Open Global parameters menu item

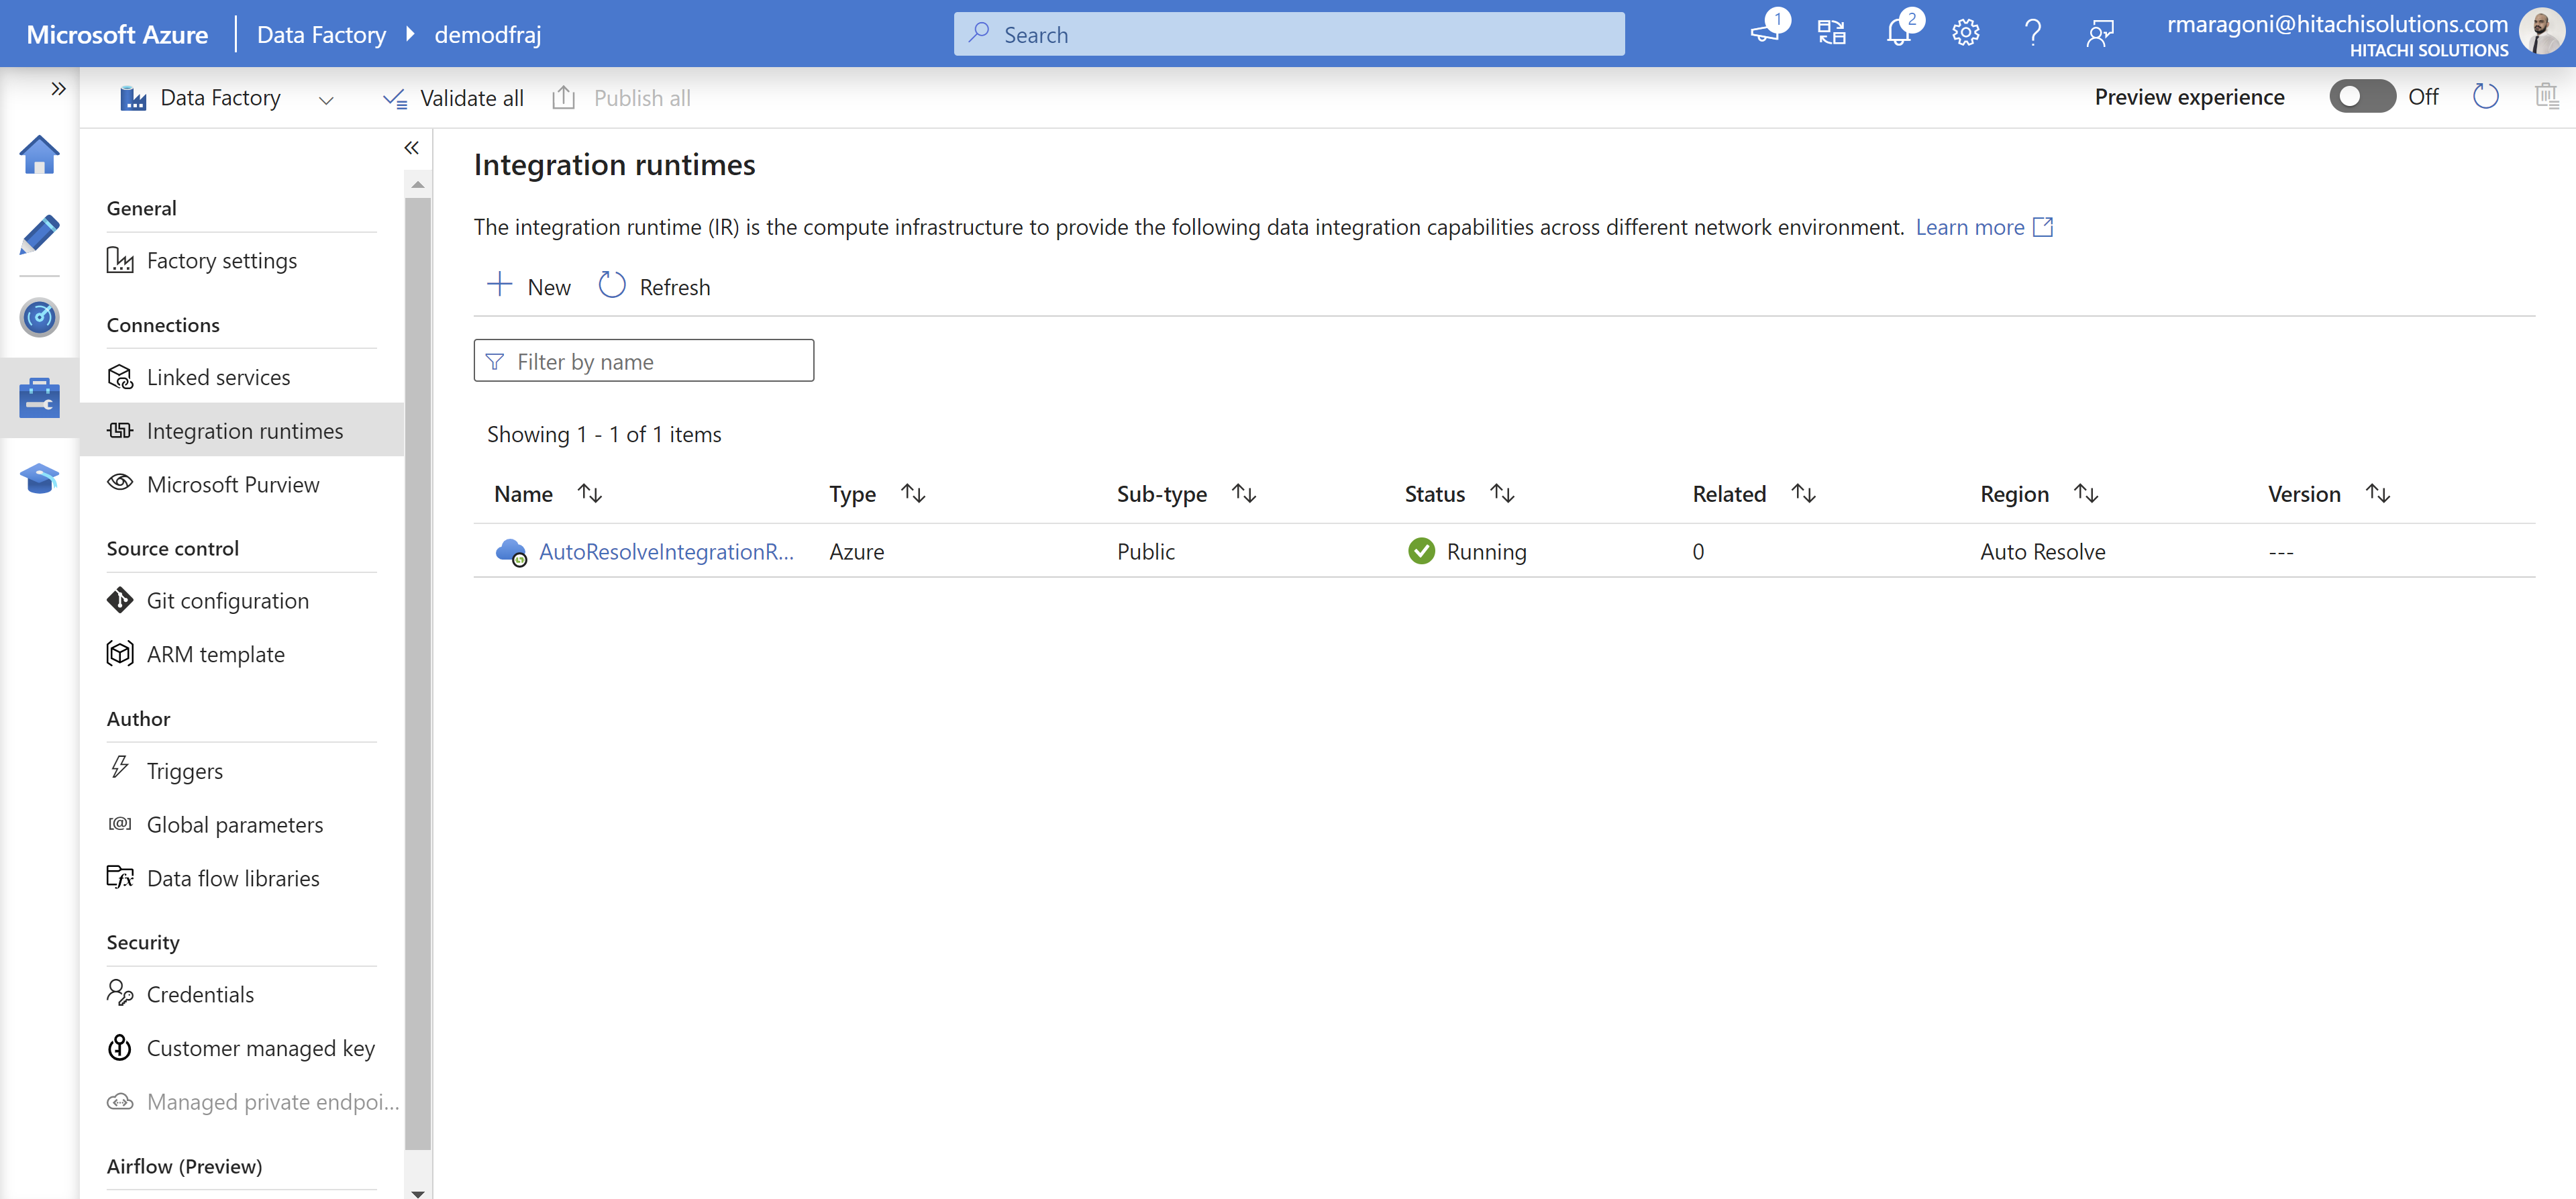point(242,825)
